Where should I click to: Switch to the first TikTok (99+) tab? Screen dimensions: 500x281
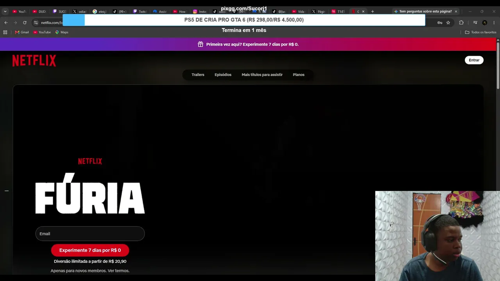[120, 11]
